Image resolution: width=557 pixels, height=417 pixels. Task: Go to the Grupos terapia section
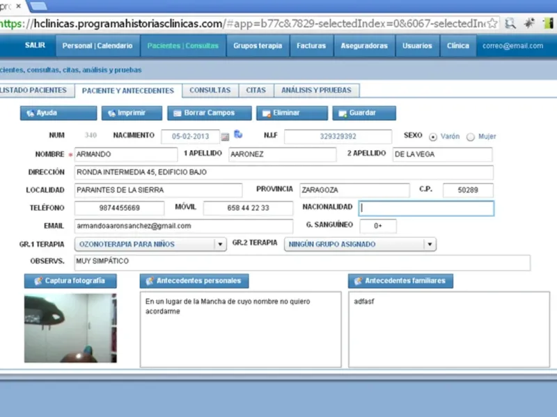coord(258,46)
